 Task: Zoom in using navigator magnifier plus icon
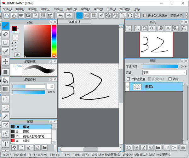click(137, 28)
